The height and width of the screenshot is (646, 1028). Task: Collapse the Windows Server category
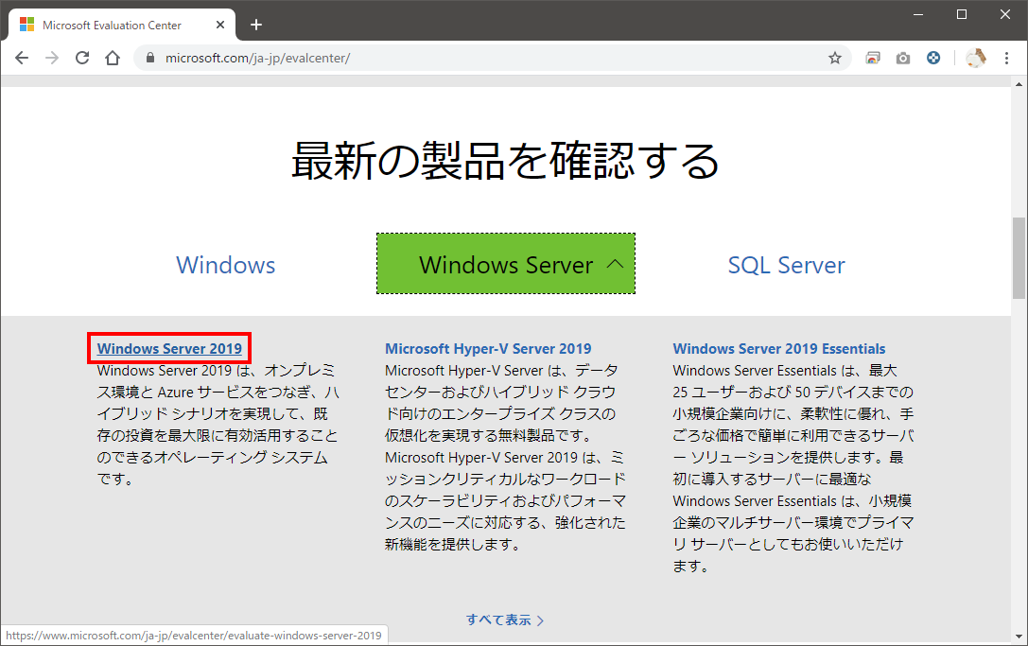(505, 265)
